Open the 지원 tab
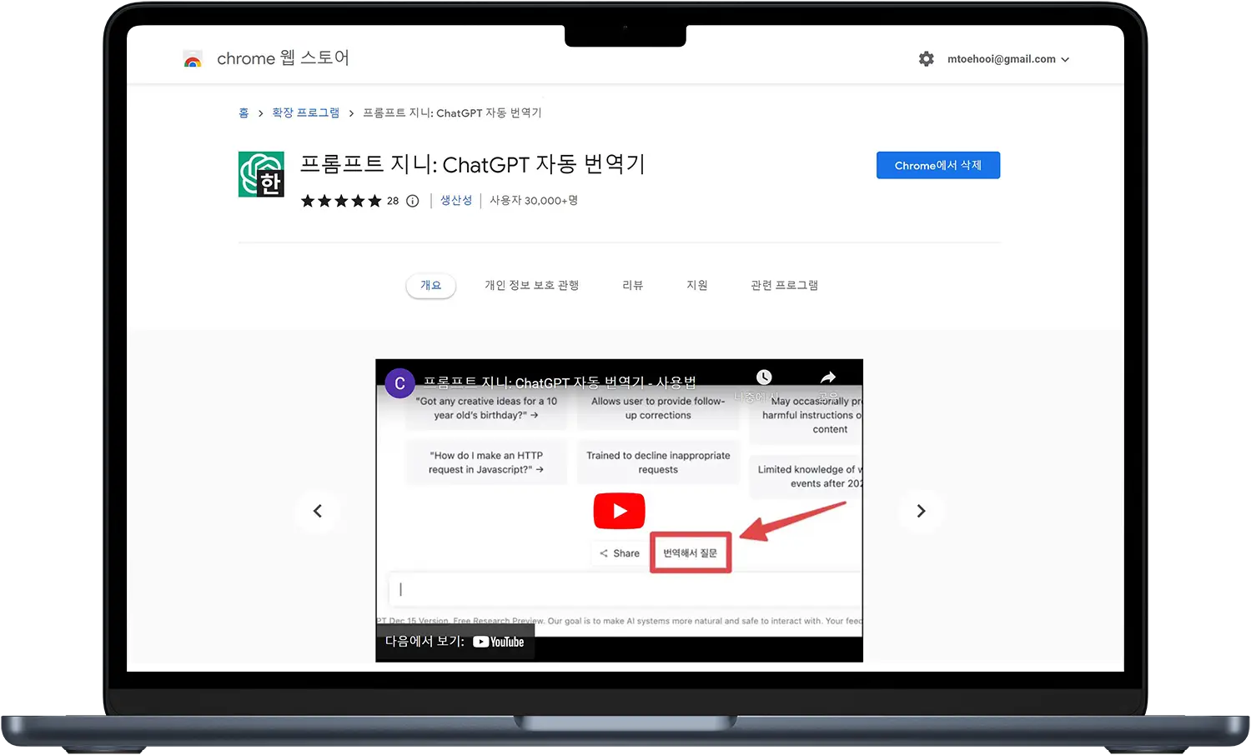This screenshot has width=1251, height=755. tap(696, 285)
